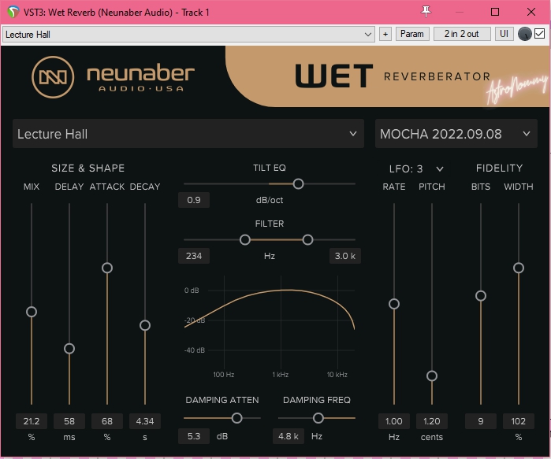Click the Neunaber circular logo icon
Image resolution: width=551 pixels, height=459 pixels.
(53, 76)
